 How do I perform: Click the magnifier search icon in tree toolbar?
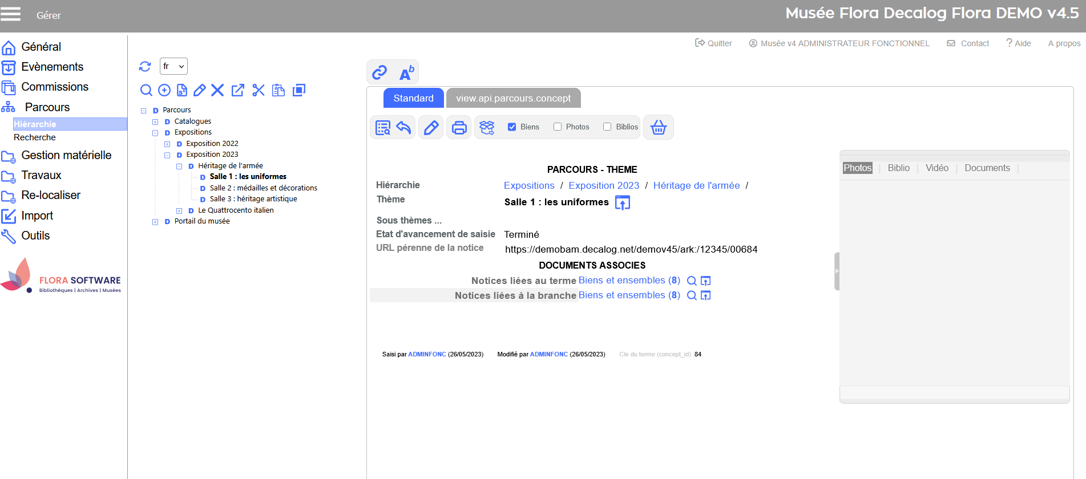[x=146, y=90]
